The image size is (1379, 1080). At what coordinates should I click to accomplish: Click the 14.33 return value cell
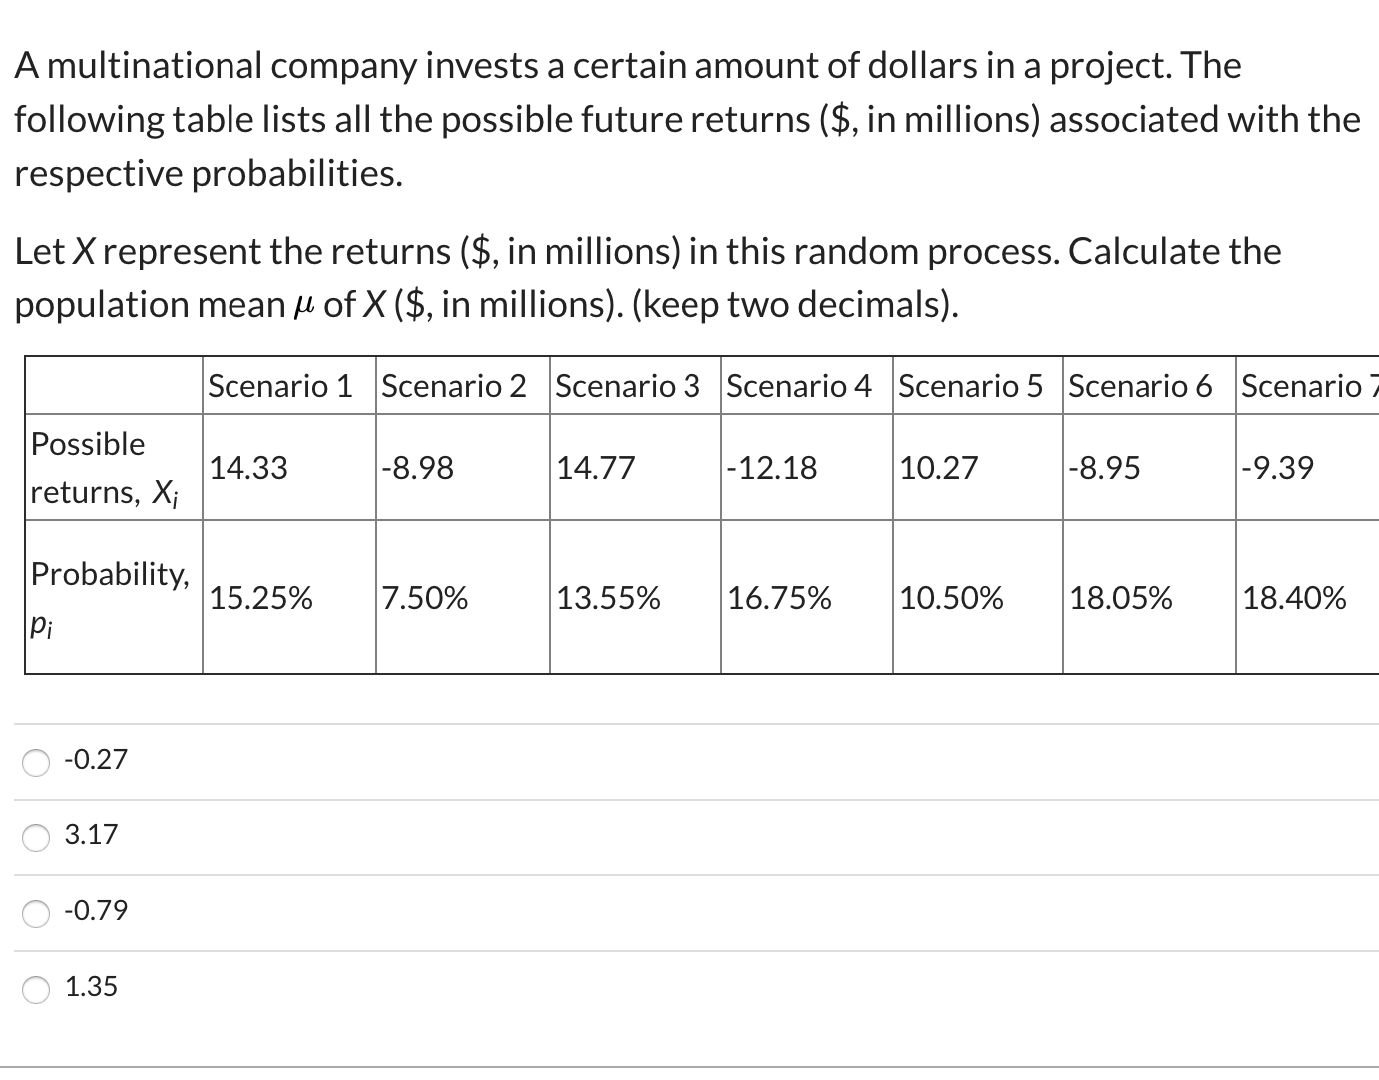tap(289, 468)
